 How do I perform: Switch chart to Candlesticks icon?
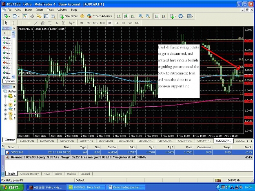coord(126,16)
